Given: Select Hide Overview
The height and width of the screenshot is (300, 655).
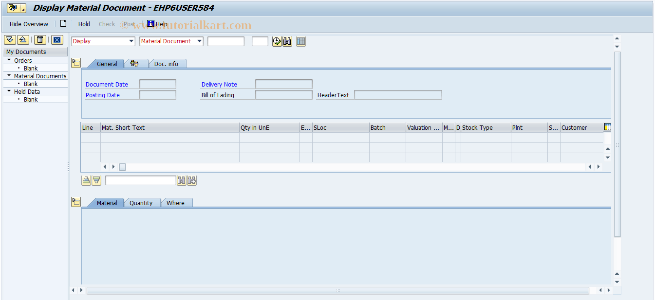Looking at the screenshot, I should click(28, 24).
